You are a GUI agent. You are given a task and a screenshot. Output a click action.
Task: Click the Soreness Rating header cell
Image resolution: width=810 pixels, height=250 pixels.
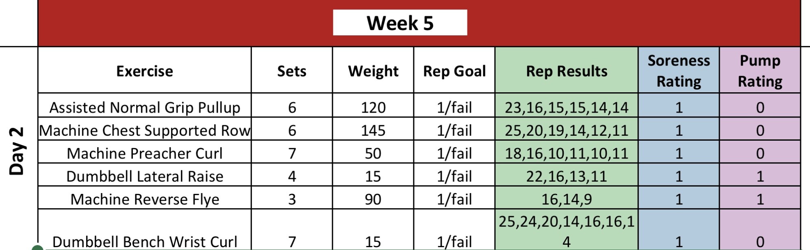(679, 71)
